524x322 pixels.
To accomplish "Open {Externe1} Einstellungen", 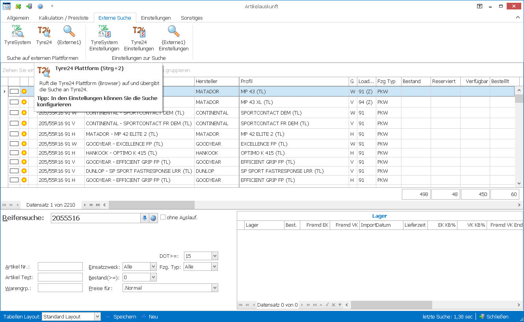I will pos(173,38).
